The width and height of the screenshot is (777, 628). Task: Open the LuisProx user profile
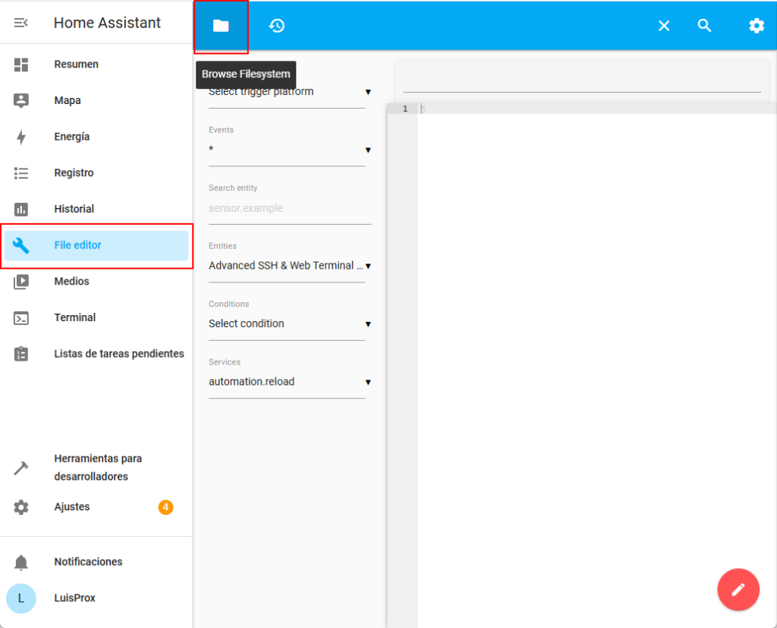[74, 598]
